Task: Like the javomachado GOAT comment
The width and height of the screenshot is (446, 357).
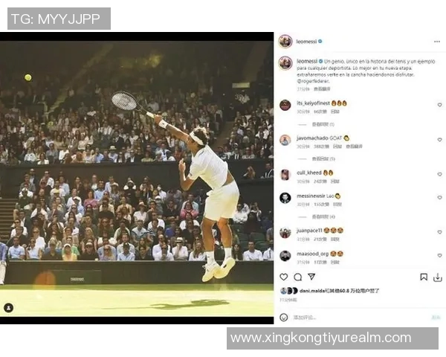Action: [439, 140]
